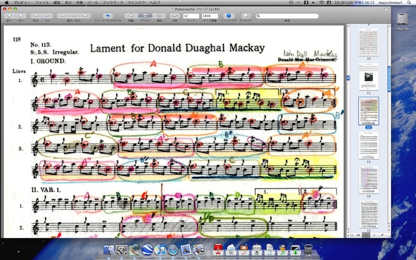Toggle the sidebar drawer button

click(245, 14)
